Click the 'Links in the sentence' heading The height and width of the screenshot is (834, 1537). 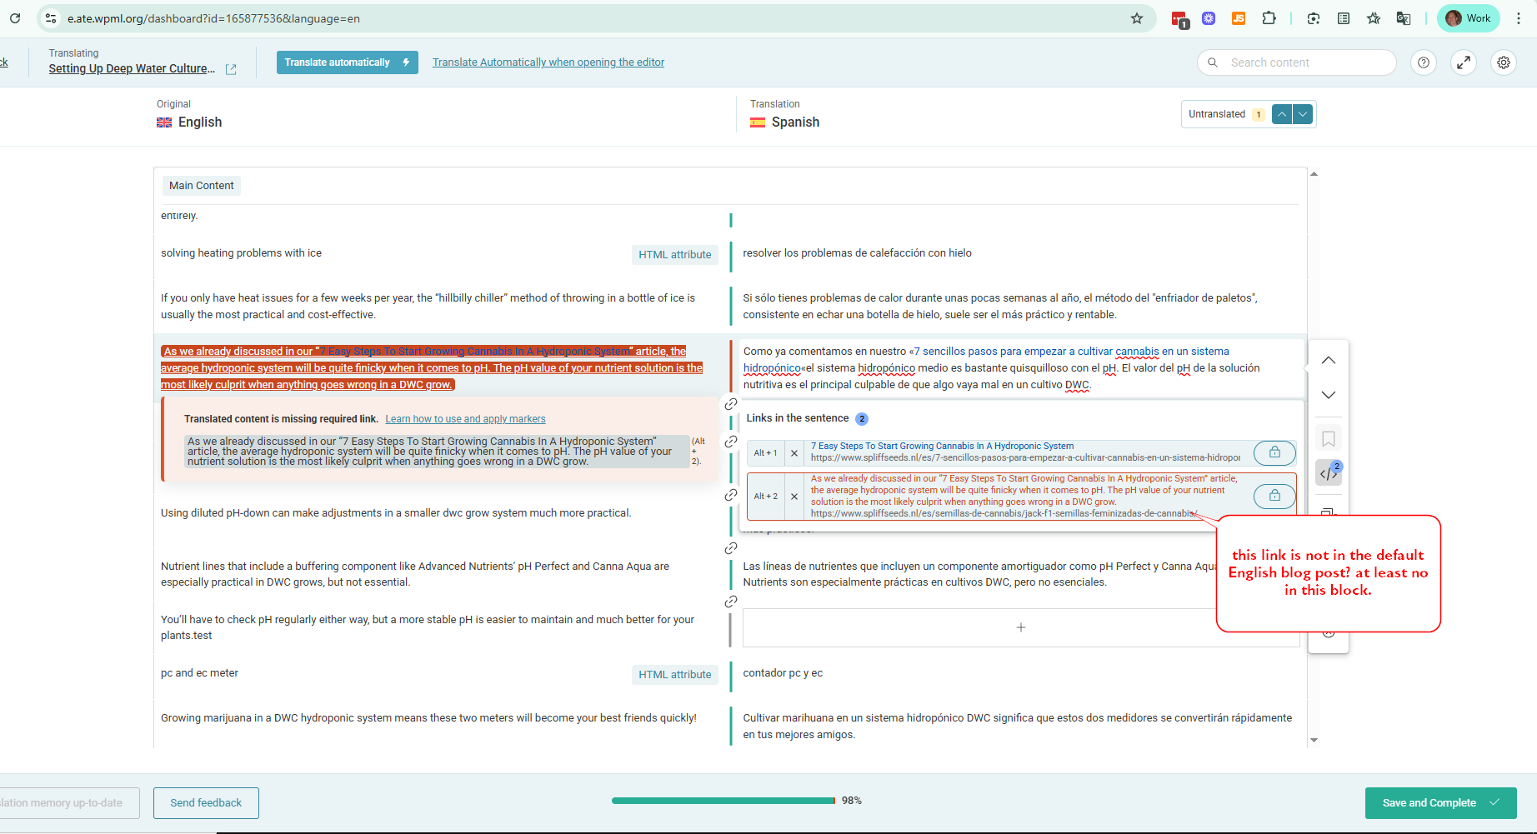pyautogui.click(x=798, y=418)
